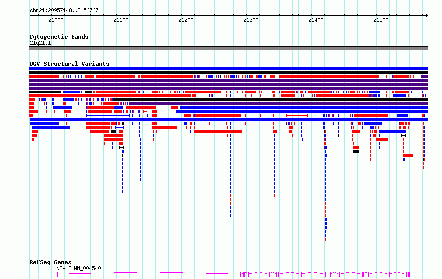Select the small black variant block below the 21450k red block
Screen dimensions: 442x279
tap(356, 152)
